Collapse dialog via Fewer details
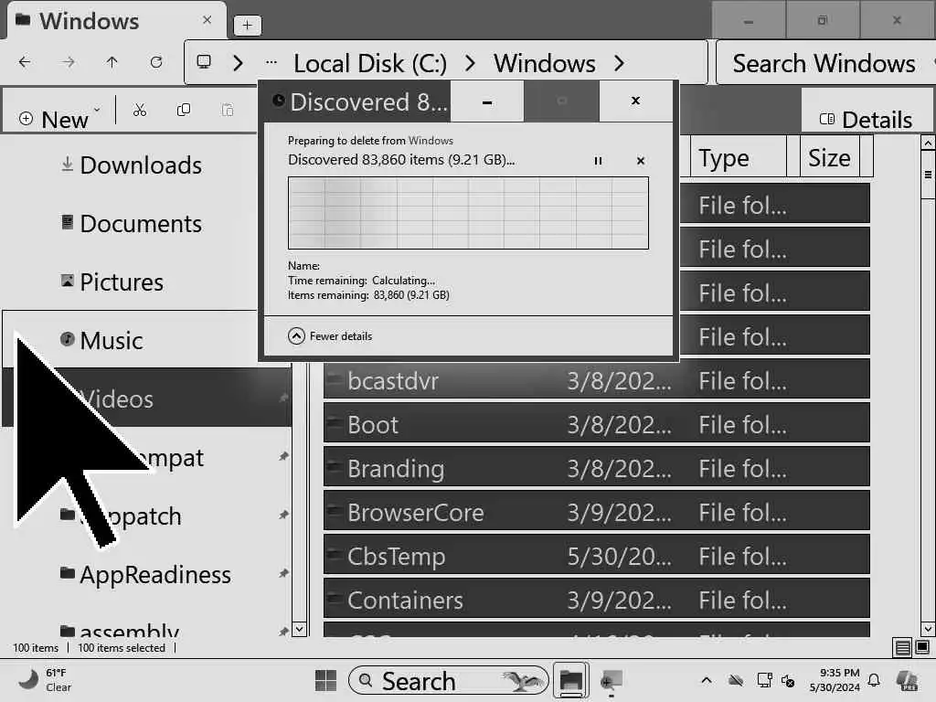 tap(329, 336)
